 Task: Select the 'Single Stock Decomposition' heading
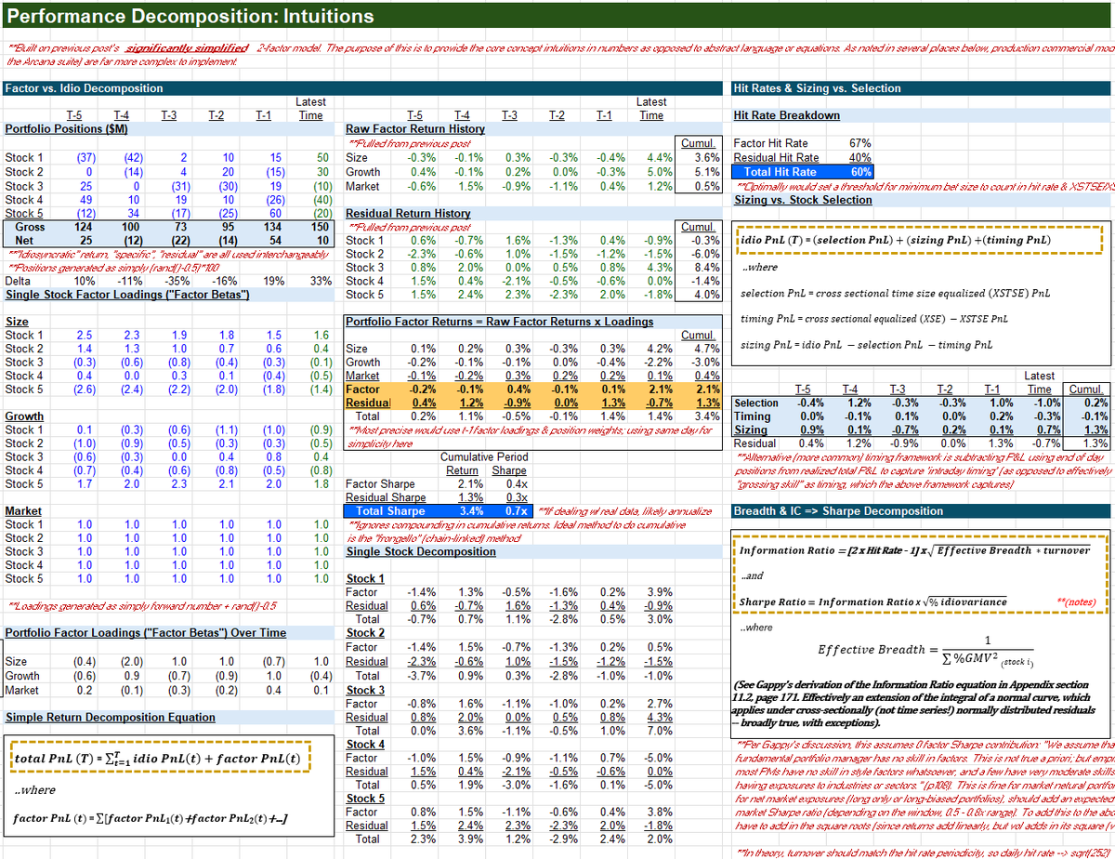point(421,551)
